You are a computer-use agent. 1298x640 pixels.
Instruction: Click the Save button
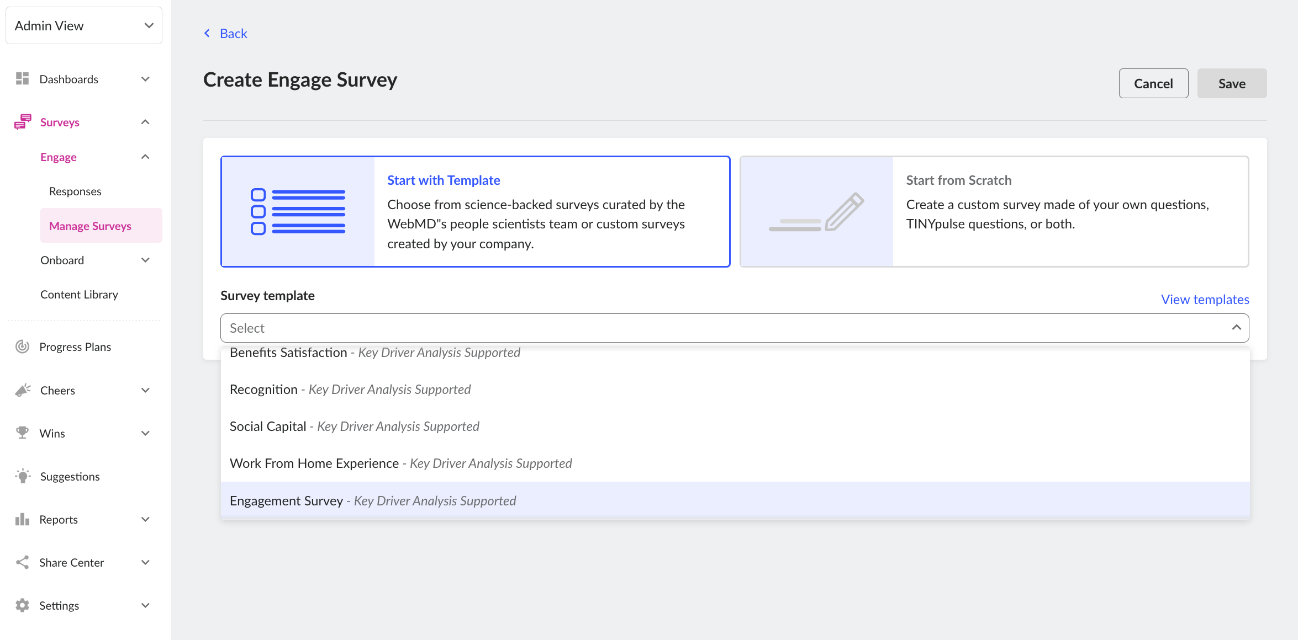tap(1232, 83)
